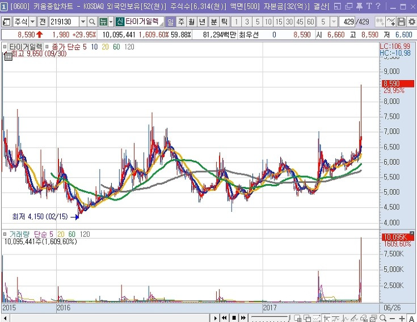
Task: Search stocks with the magnifier icon
Action: [x=92, y=22]
